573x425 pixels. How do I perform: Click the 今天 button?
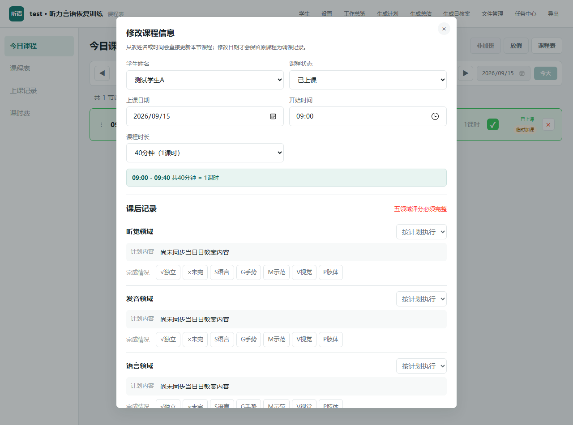[546, 73]
